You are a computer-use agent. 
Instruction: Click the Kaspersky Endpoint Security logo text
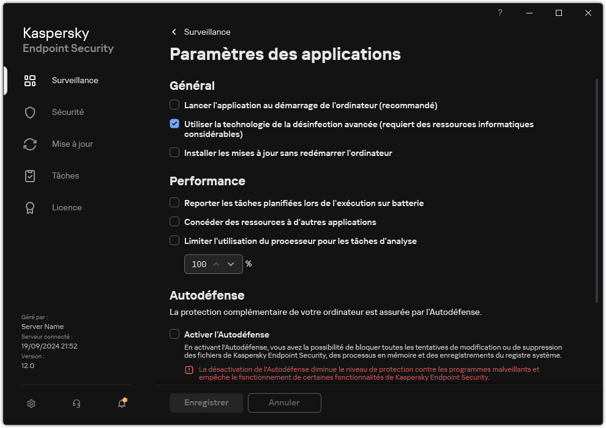68,40
